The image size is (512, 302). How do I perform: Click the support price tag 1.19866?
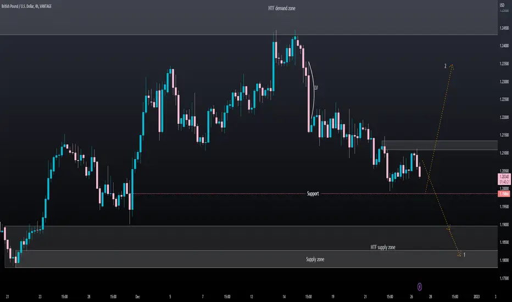[x=504, y=194]
